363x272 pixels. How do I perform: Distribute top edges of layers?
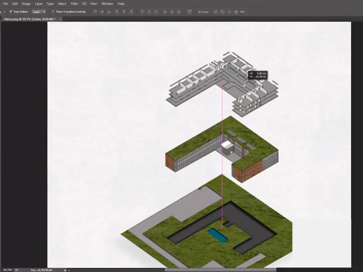click(142, 12)
